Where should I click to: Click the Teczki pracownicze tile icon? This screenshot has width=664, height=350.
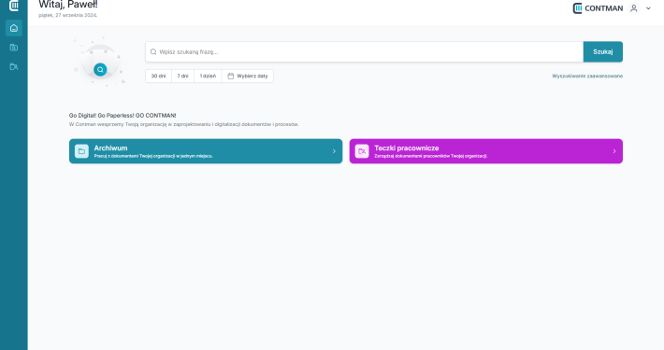coord(362,151)
